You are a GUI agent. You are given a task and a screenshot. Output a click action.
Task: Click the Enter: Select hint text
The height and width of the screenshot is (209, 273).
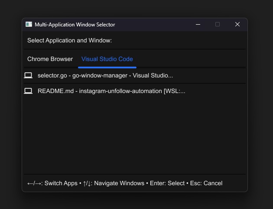point(167,183)
